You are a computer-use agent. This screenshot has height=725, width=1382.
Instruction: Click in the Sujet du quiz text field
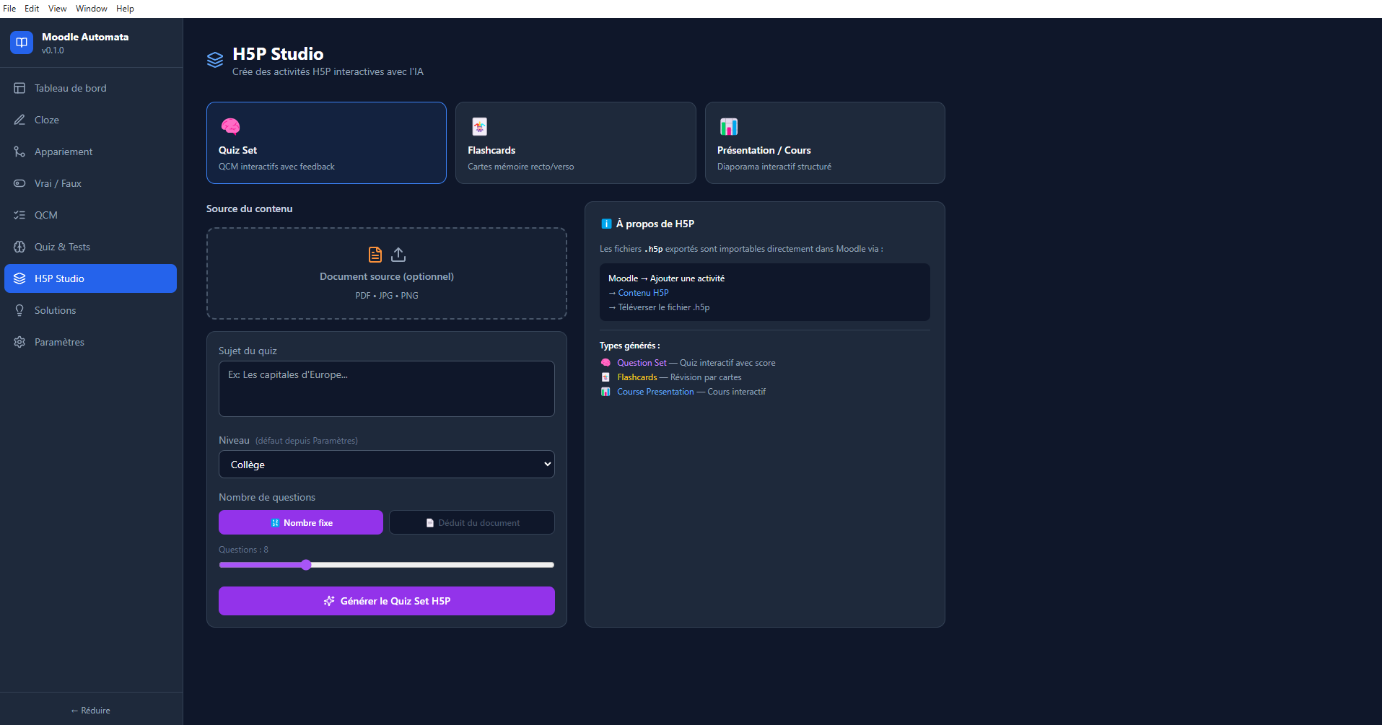[387, 389]
